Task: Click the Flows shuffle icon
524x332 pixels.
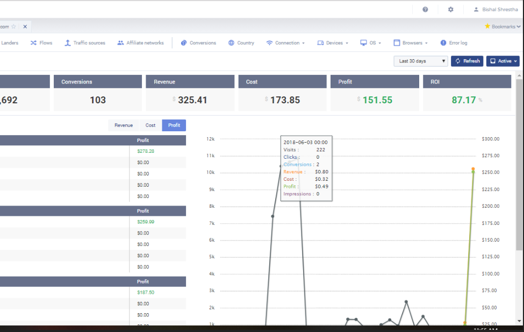Action: pyautogui.click(x=33, y=43)
